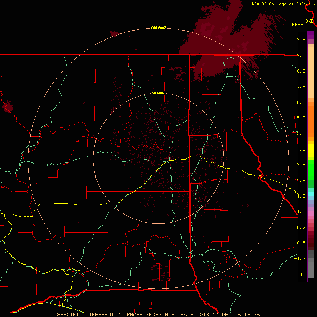Viewport: 317px width, 317px height.
Task: Click the NEXLAB-College of DuPage title text
Action: pos(281,4)
